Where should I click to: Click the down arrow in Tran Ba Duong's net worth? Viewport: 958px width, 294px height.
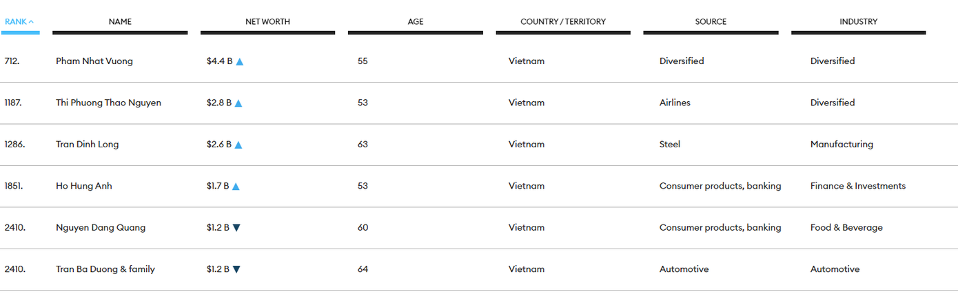(236, 269)
